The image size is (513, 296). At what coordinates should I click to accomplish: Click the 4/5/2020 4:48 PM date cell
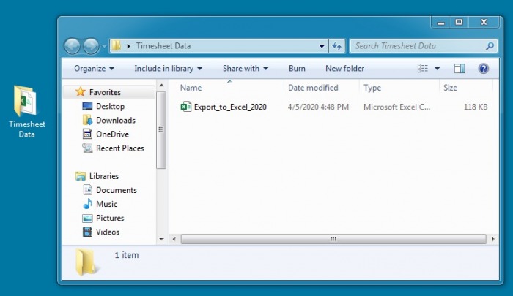point(318,107)
